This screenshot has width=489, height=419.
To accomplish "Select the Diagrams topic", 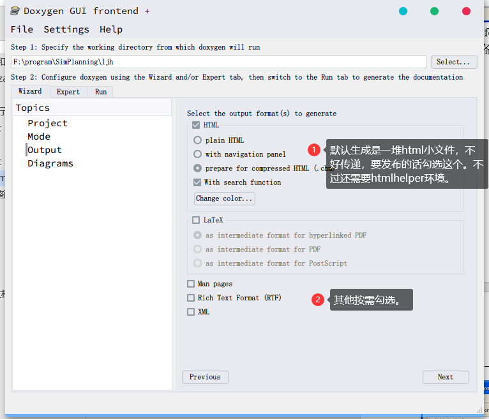I will [50, 163].
